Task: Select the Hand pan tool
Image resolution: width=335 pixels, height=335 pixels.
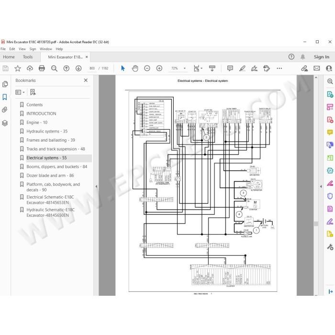Action: (x=135, y=68)
